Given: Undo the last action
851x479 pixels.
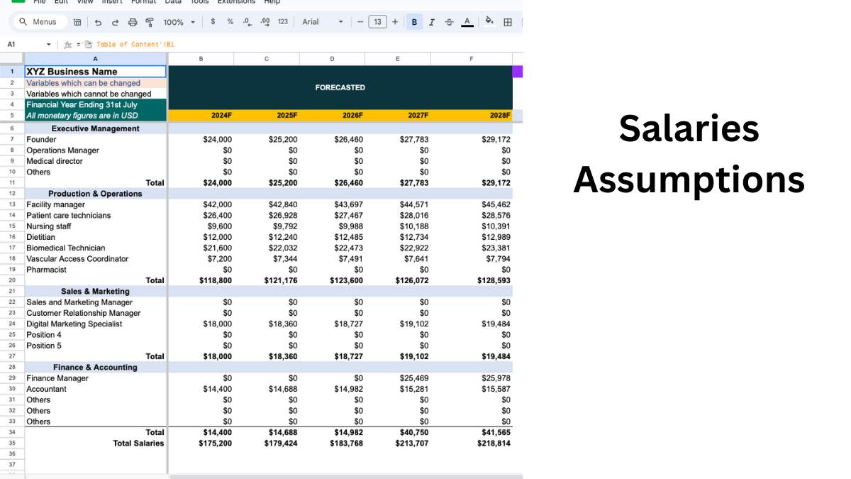Looking at the screenshot, I should (x=98, y=22).
